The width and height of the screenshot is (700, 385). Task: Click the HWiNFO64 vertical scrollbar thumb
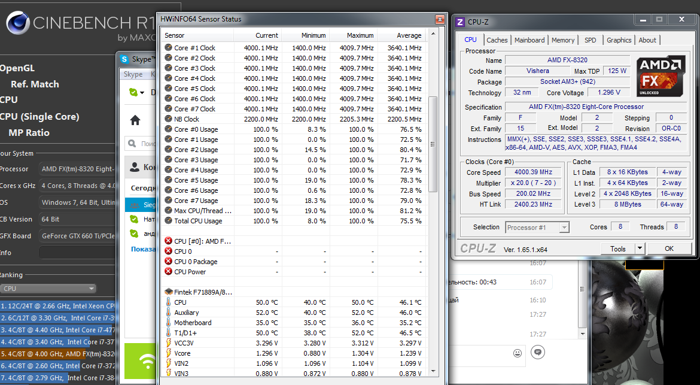[x=433, y=144]
